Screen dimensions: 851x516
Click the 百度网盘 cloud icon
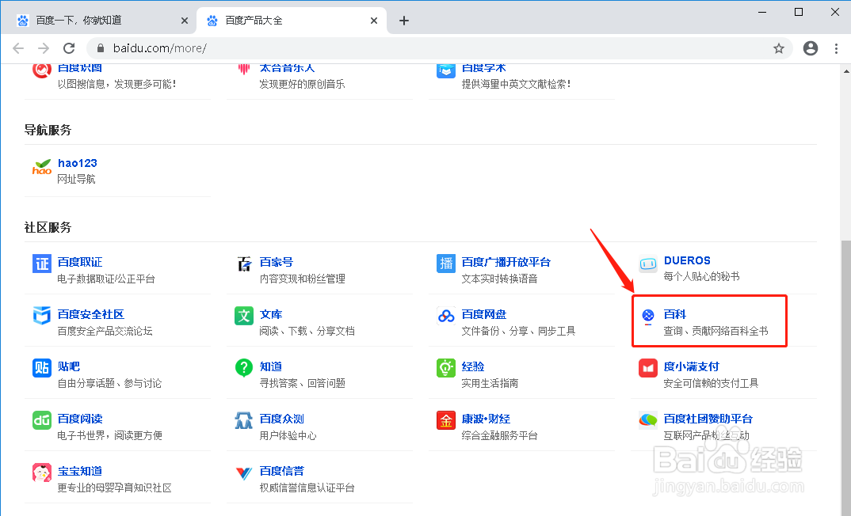click(x=446, y=316)
